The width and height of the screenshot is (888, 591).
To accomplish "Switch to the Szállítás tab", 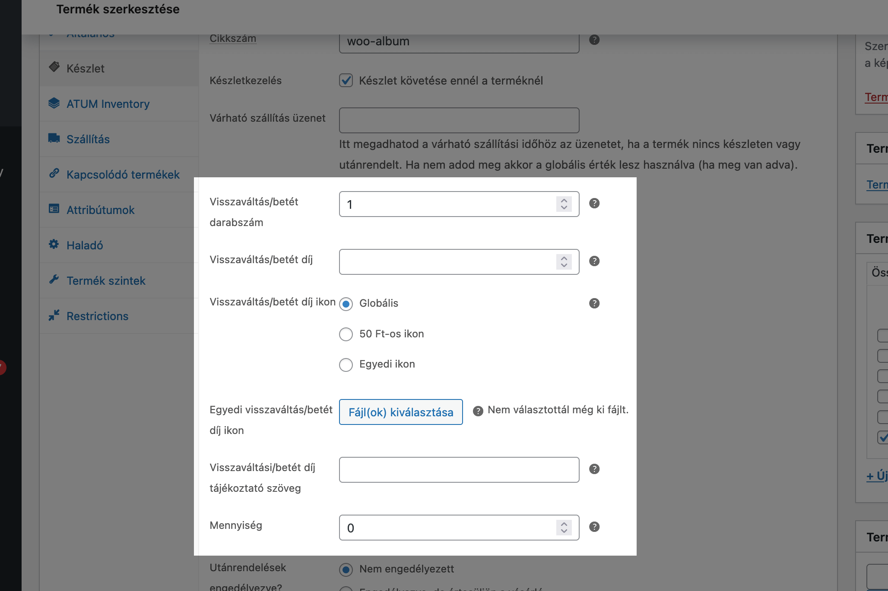I will tap(119, 139).
